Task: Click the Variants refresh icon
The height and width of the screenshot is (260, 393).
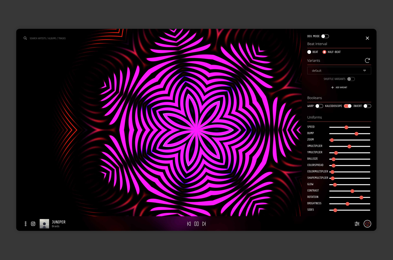Action: point(368,60)
